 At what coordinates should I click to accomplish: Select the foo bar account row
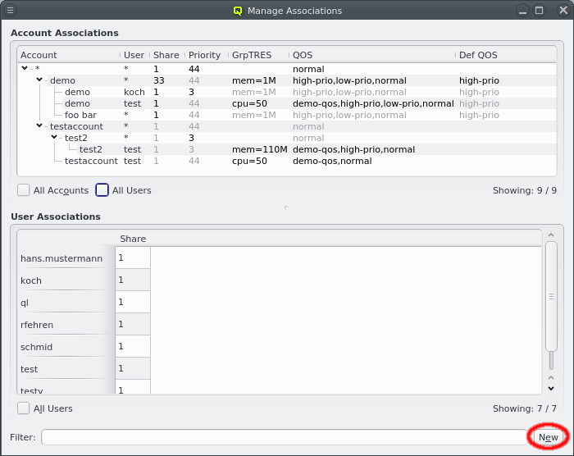(287, 115)
